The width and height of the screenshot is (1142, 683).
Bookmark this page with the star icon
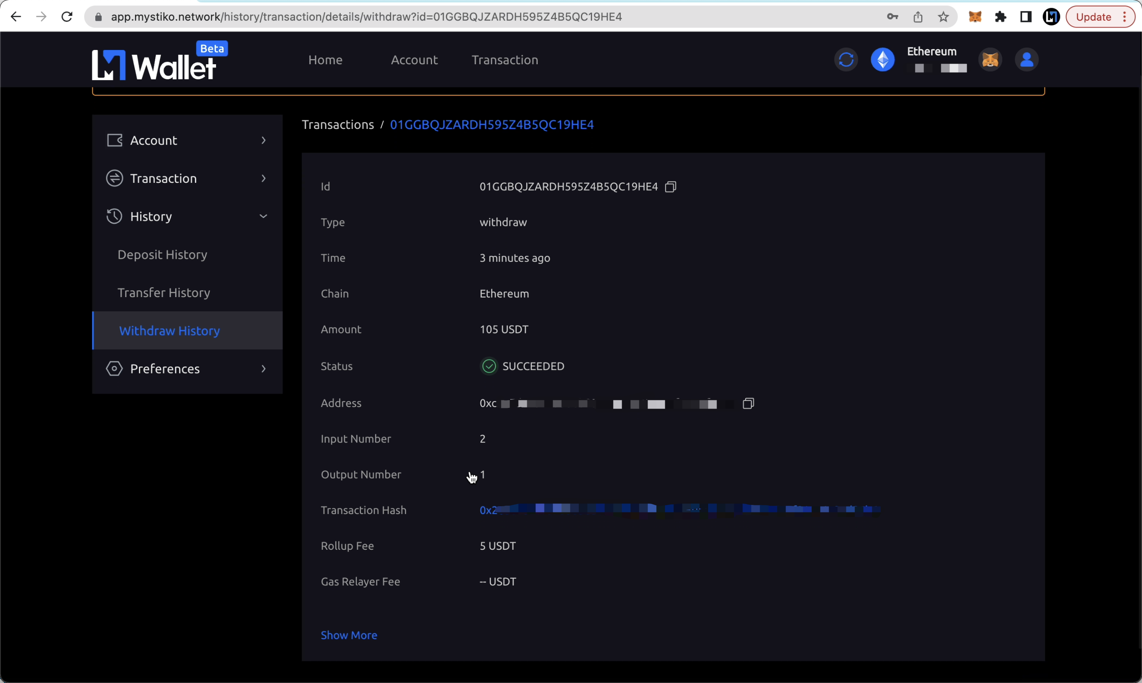944,17
